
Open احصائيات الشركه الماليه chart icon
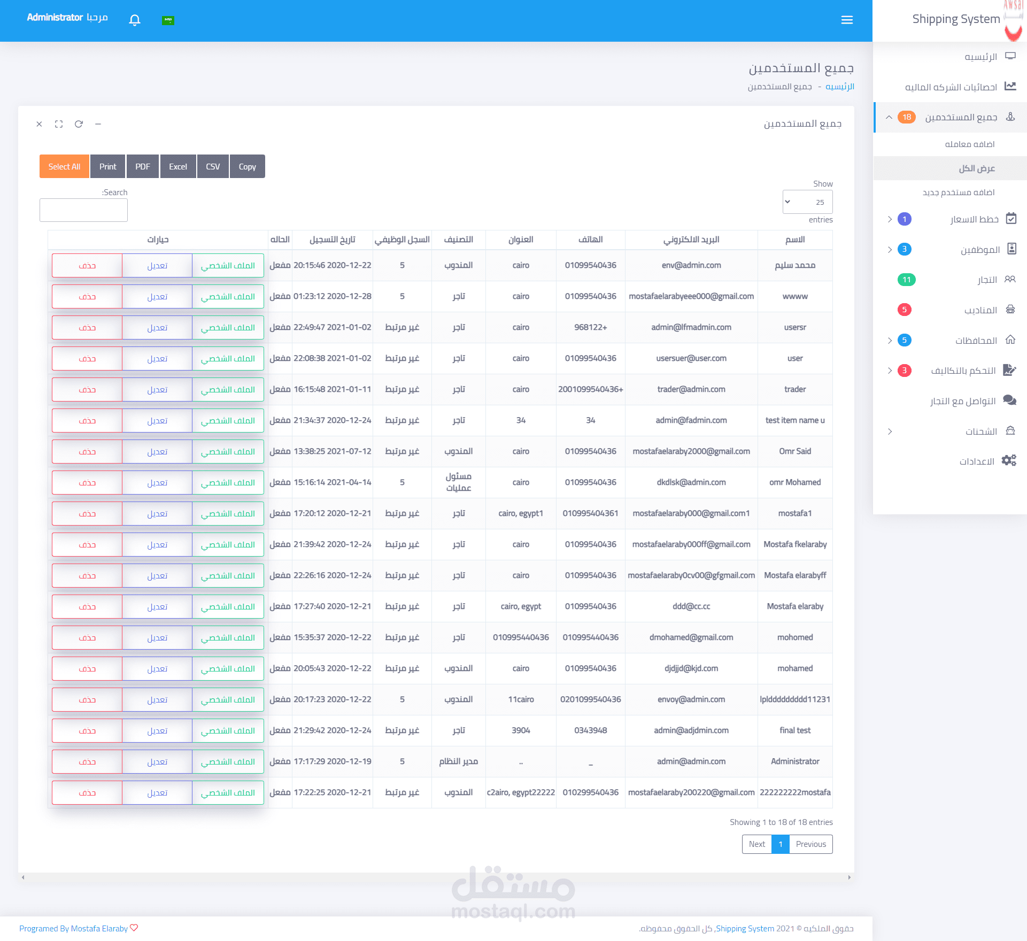coord(1010,86)
